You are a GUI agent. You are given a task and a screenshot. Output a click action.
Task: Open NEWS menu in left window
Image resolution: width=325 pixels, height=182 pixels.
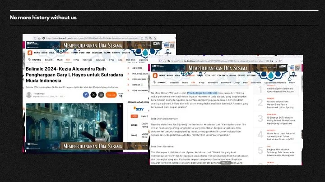tap(37, 53)
